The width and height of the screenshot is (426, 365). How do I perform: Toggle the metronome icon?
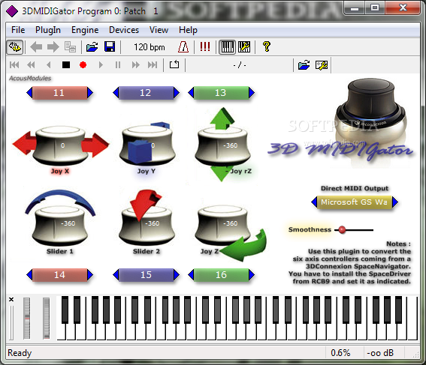183,47
